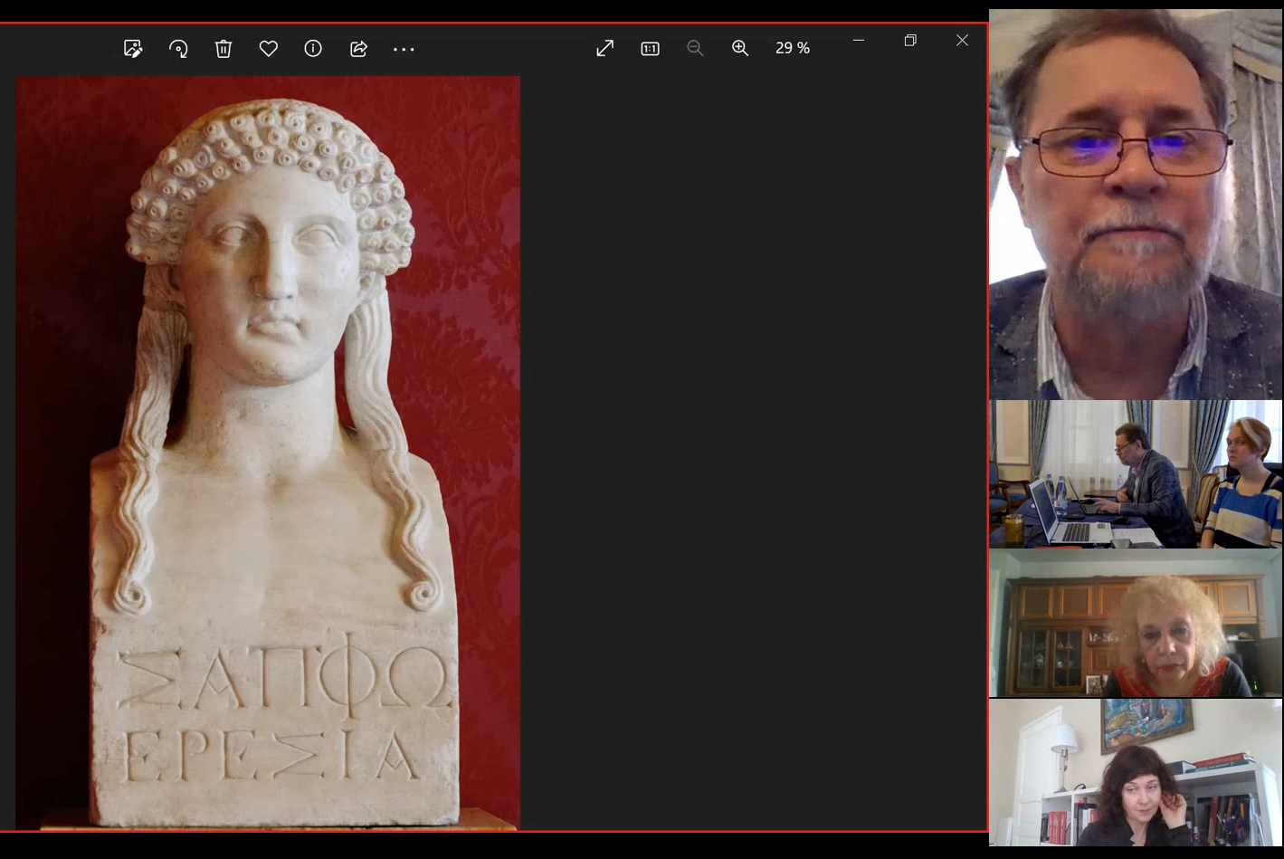Minimize the Photos window
Screen dimensions: 1284x859
coord(859,40)
